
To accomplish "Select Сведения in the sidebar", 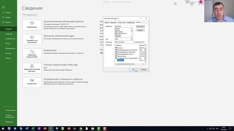I will (x=8, y=29).
